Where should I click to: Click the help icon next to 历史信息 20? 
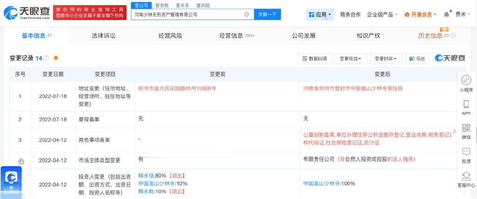click(453, 35)
